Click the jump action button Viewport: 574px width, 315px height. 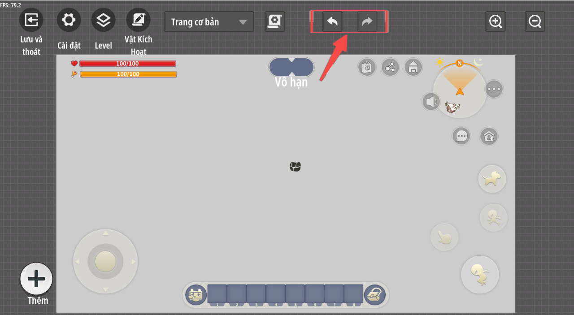click(x=480, y=275)
